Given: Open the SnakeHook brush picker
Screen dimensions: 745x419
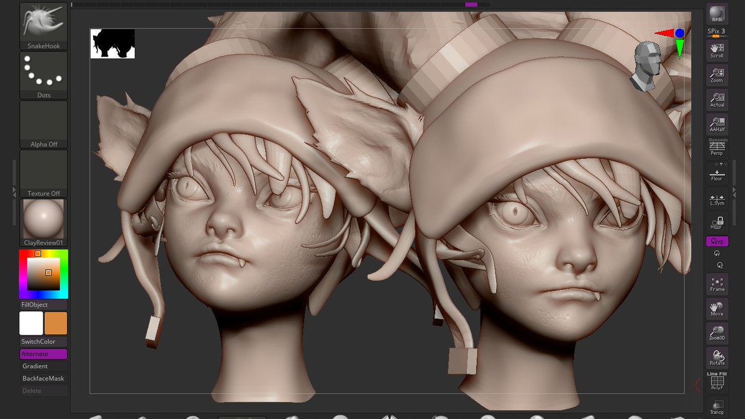Looking at the screenshot, I should click(x=43, y=26).
